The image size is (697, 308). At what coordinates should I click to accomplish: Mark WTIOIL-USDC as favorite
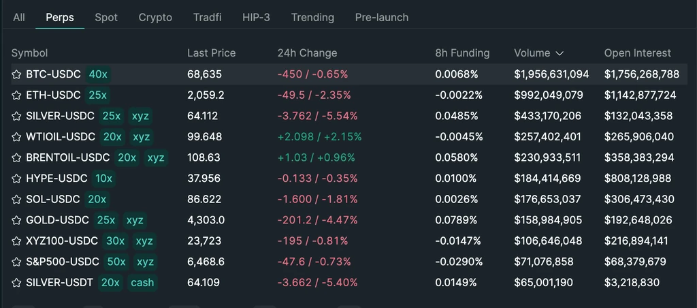tap(16, 137)
